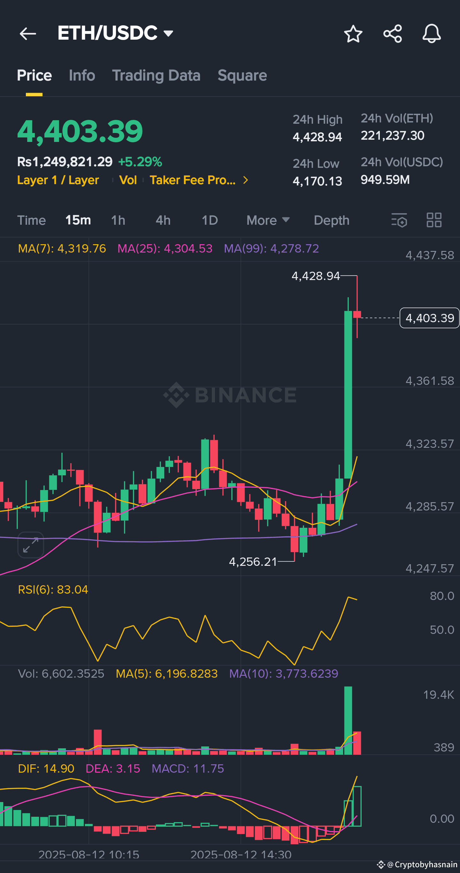Screen dimensions: 460x873
Task: Tap the Layer 1 / Layer tag
Action: (x=58, y=180)
